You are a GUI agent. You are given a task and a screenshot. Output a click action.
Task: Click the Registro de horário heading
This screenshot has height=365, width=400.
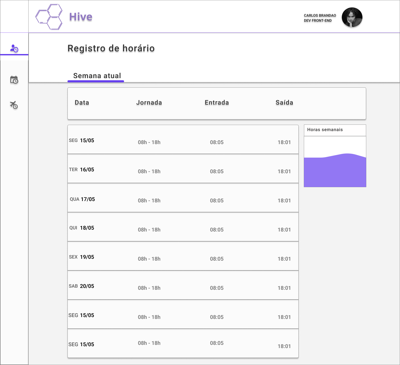111,48
